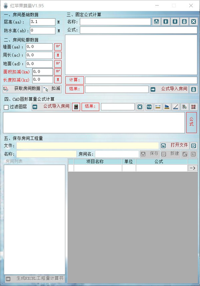
Task: Click the 房间名 text field
Action: (117, 154)
